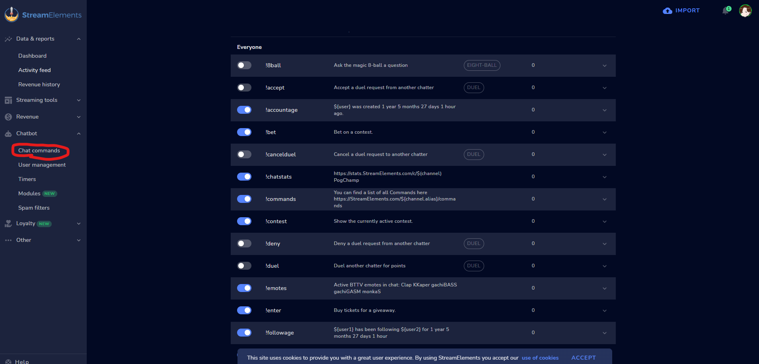Click the StreamElements logo icon

[12, 15]
